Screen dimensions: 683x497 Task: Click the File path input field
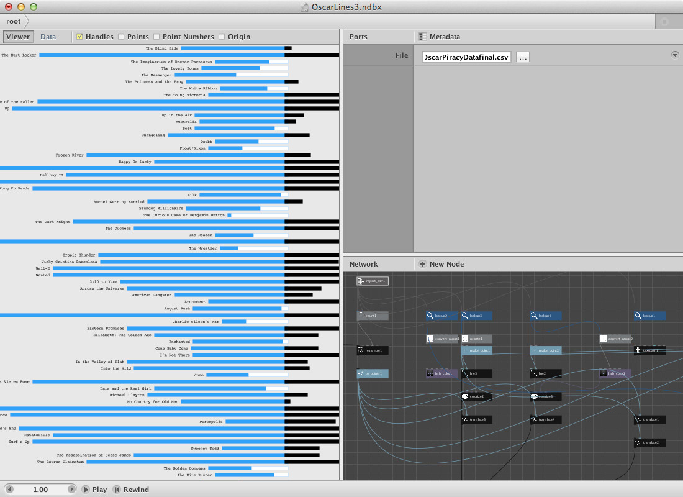(x=466, y=57)
